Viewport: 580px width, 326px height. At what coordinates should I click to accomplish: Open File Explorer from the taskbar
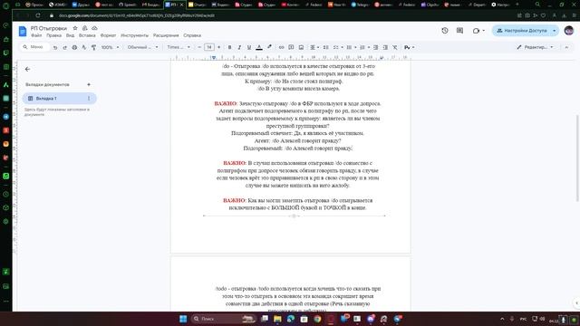click(277, 319)
